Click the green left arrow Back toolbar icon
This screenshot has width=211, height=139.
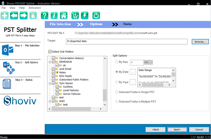[x=14, y=16]
